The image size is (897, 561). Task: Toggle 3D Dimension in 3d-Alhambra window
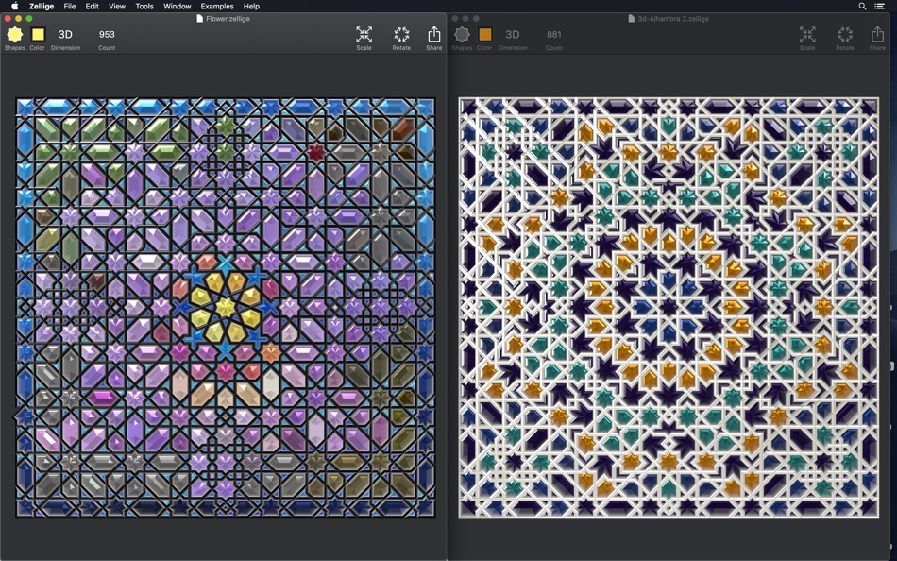pos(513,35)
